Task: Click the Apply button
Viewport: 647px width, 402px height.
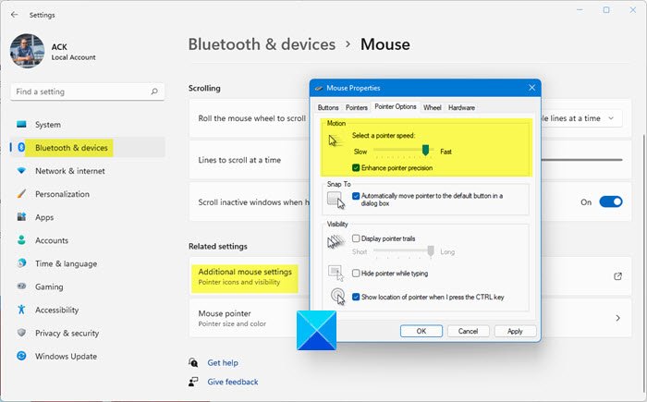Action: 515,331
